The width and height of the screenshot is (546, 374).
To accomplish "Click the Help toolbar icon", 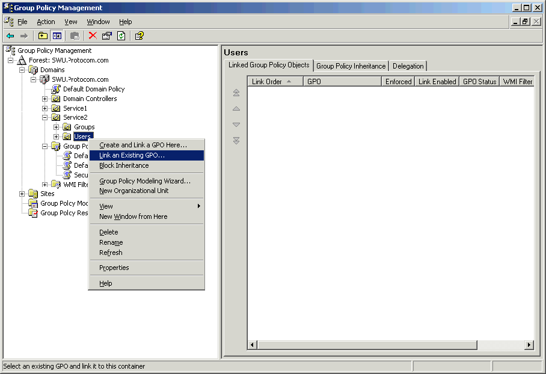I will [140, 36].
